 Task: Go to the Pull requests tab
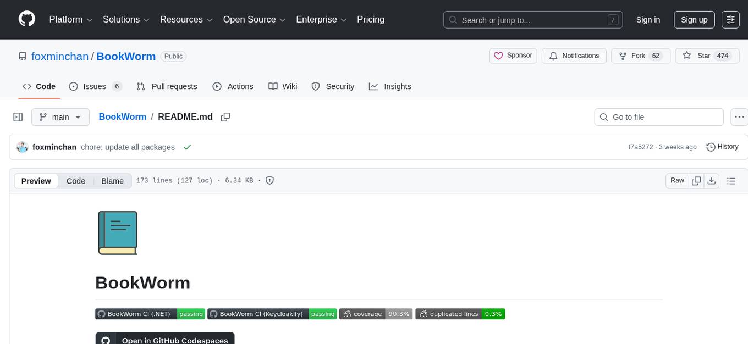(x=167, y=86)
